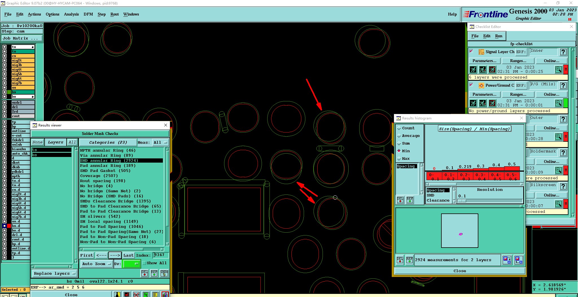Toggle the Signal Layer Checks checkbox
578x297 pixels.
471,51
